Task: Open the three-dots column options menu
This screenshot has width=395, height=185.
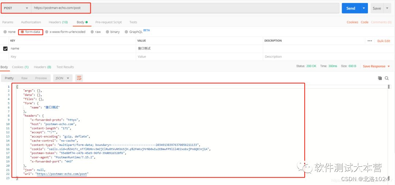Action: coord(369,41)
